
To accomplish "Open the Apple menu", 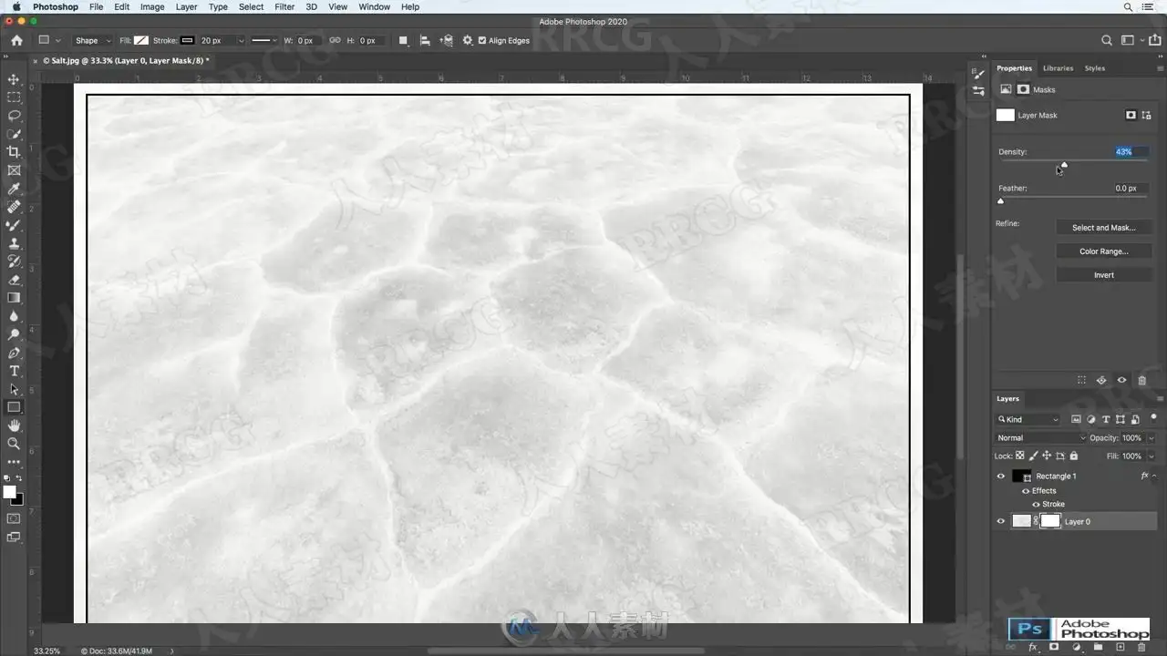I will 15,6.
